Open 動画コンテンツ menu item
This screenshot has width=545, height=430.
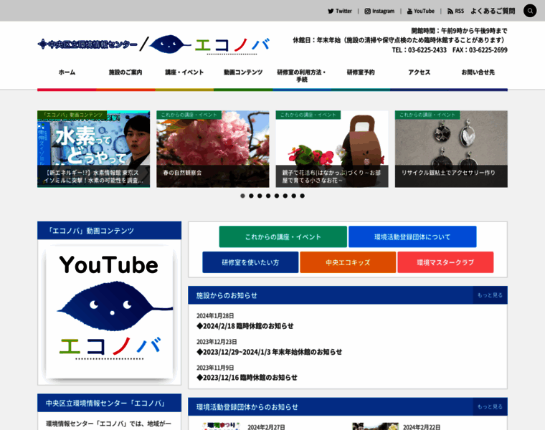(243, 72)
